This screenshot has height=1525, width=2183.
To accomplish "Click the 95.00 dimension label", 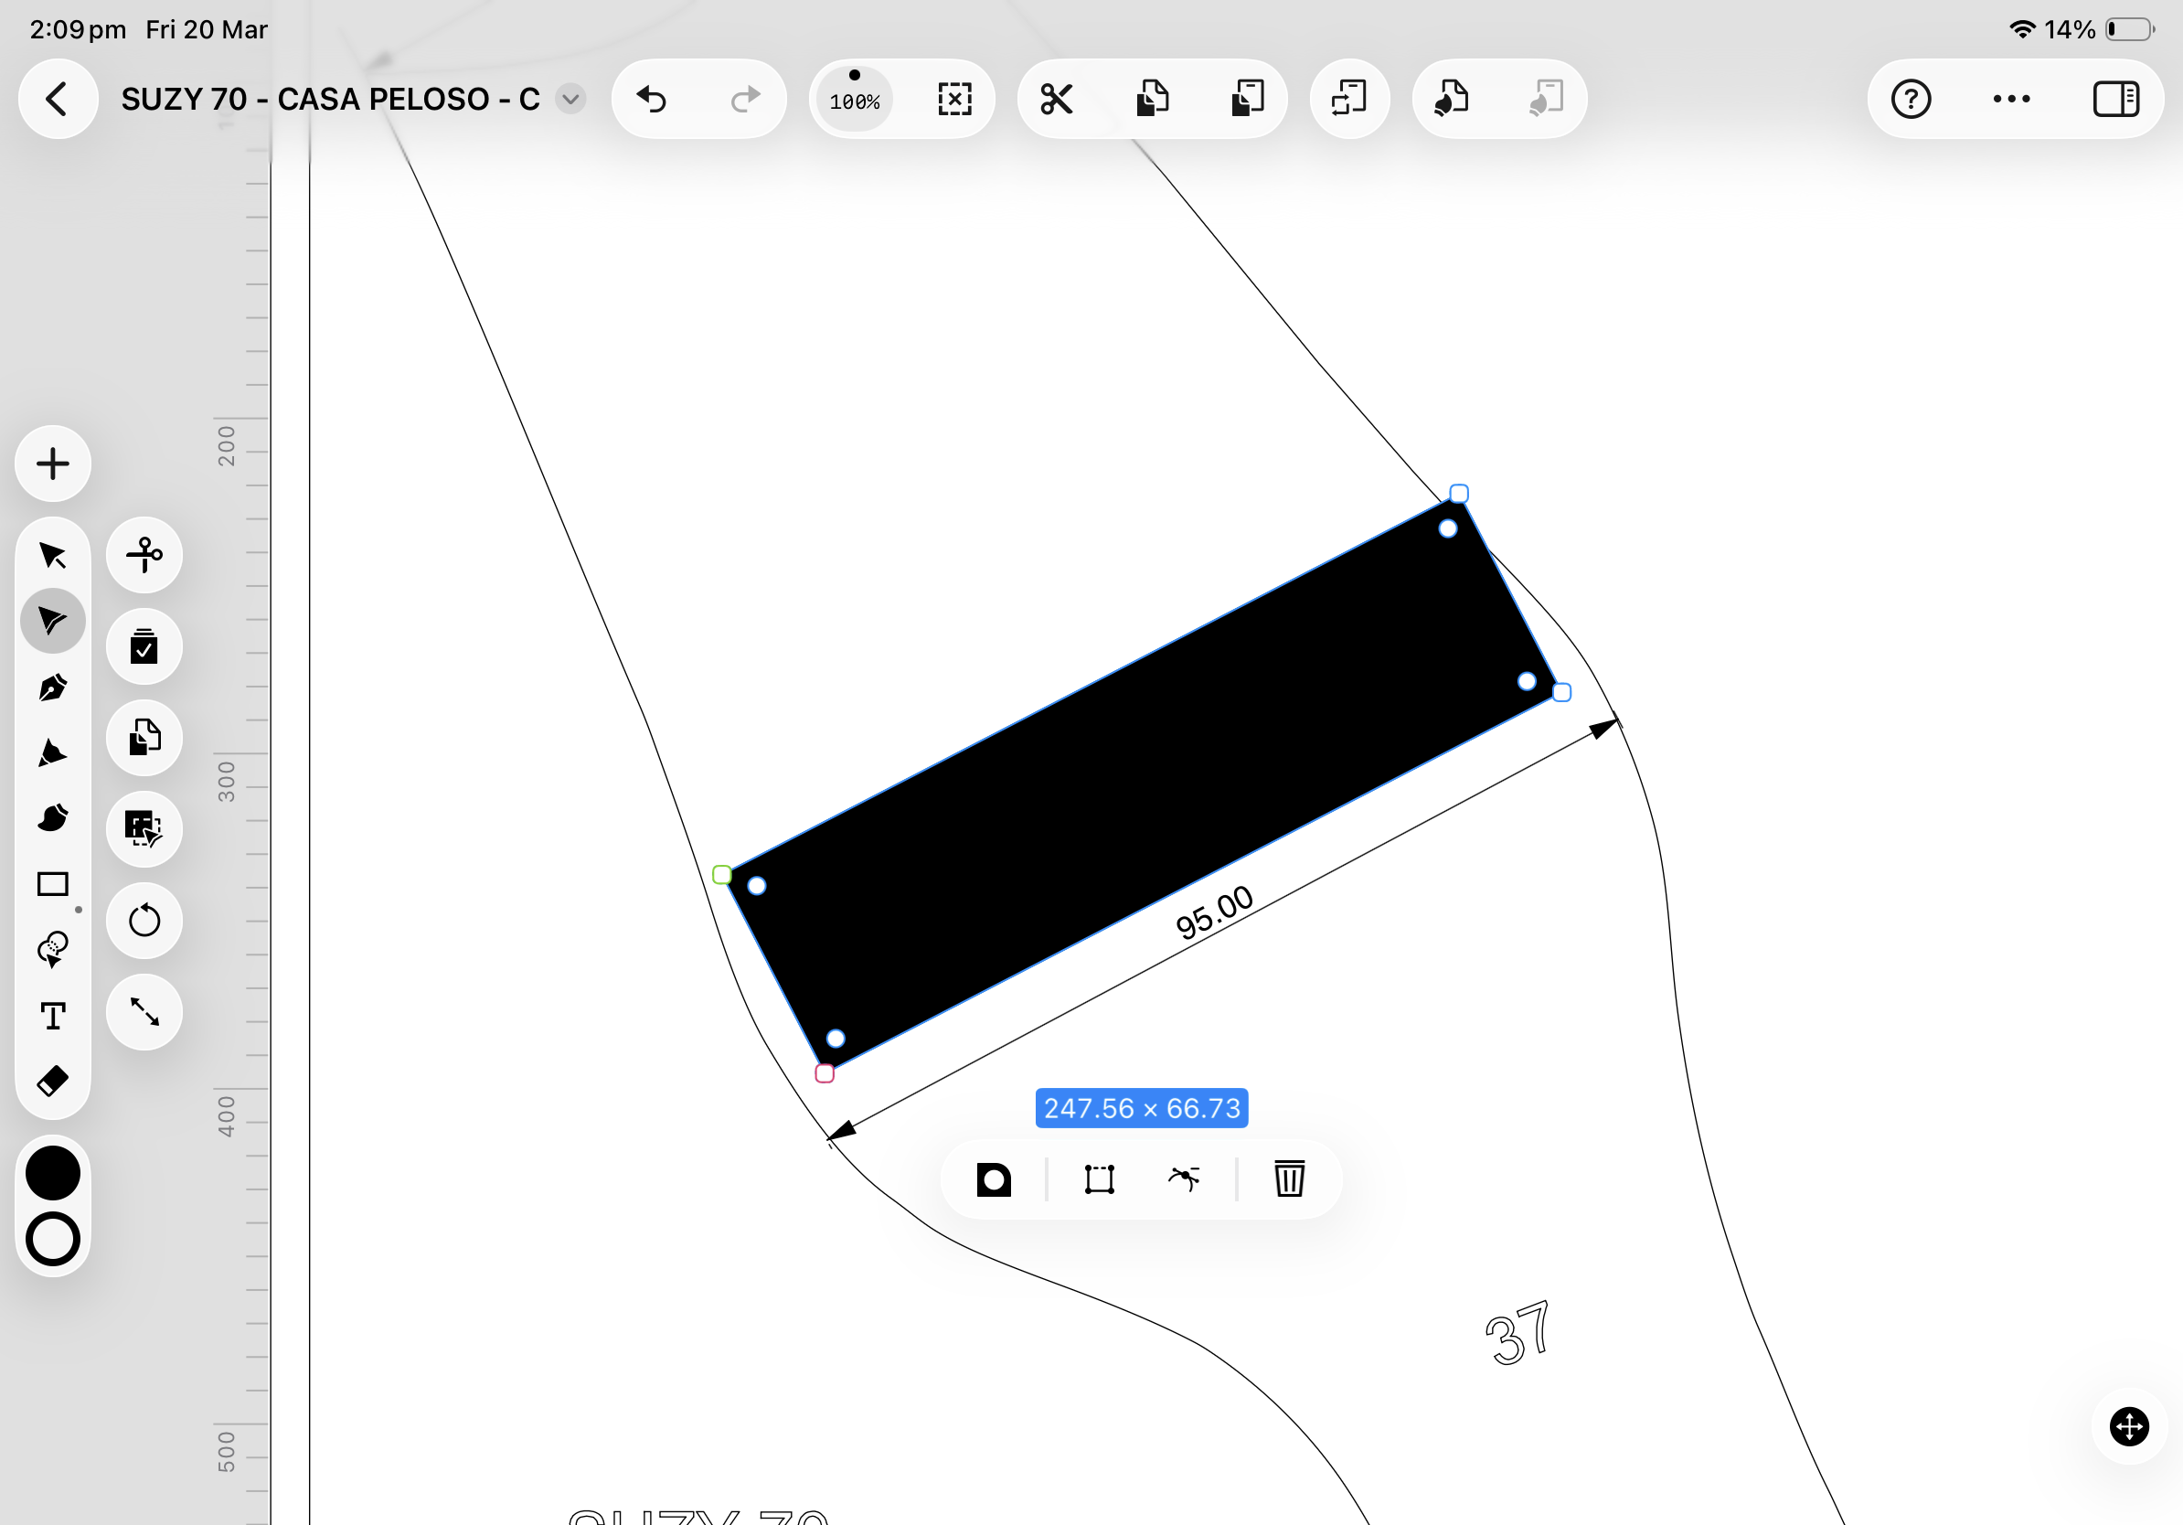I will 1214,912.
